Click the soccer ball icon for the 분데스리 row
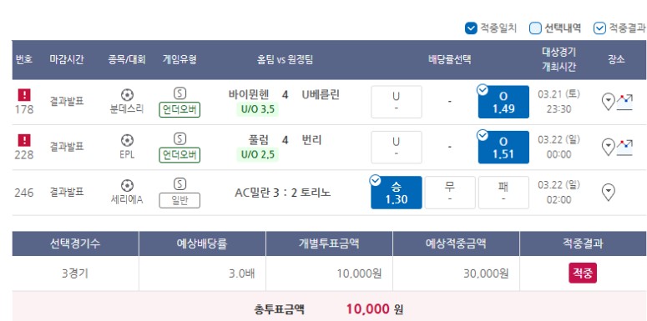This screenshot has width=647, height=321. click(x=127, y=95)
